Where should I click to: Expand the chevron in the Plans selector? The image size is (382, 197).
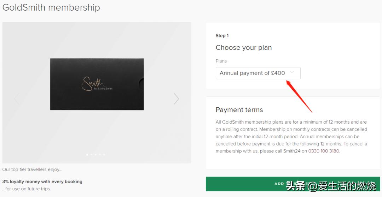click(x=292, y=72)
